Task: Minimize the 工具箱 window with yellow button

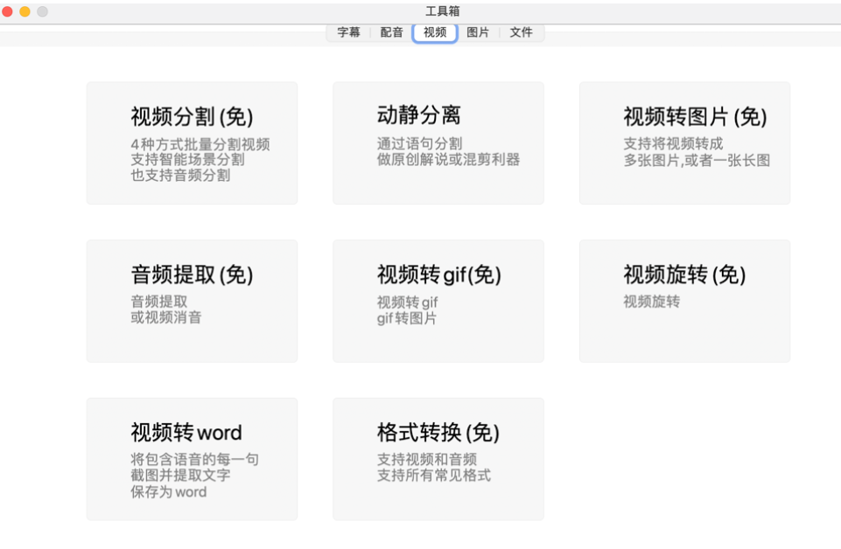Action: [x=25, y=11]
